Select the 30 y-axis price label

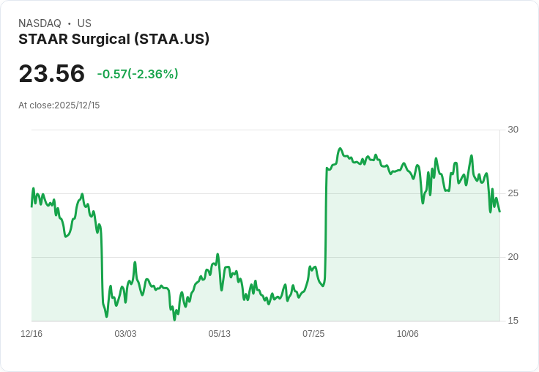coord(513,130)
